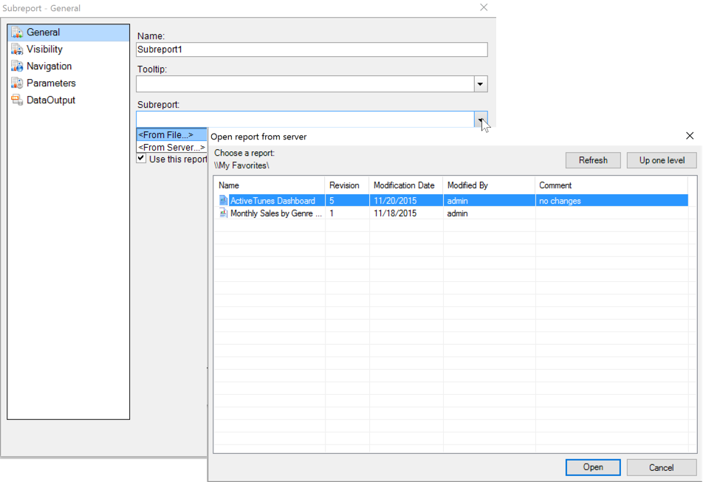Close the Open report from server dialog

pos(690,136)
